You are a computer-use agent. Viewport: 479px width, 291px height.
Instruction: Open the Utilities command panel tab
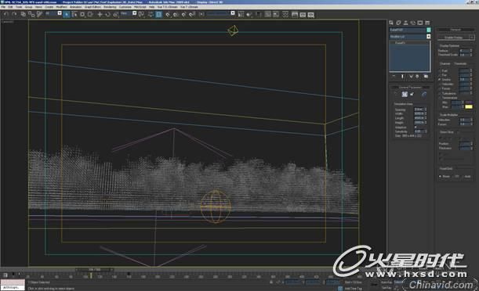click(x=427, y=23)
